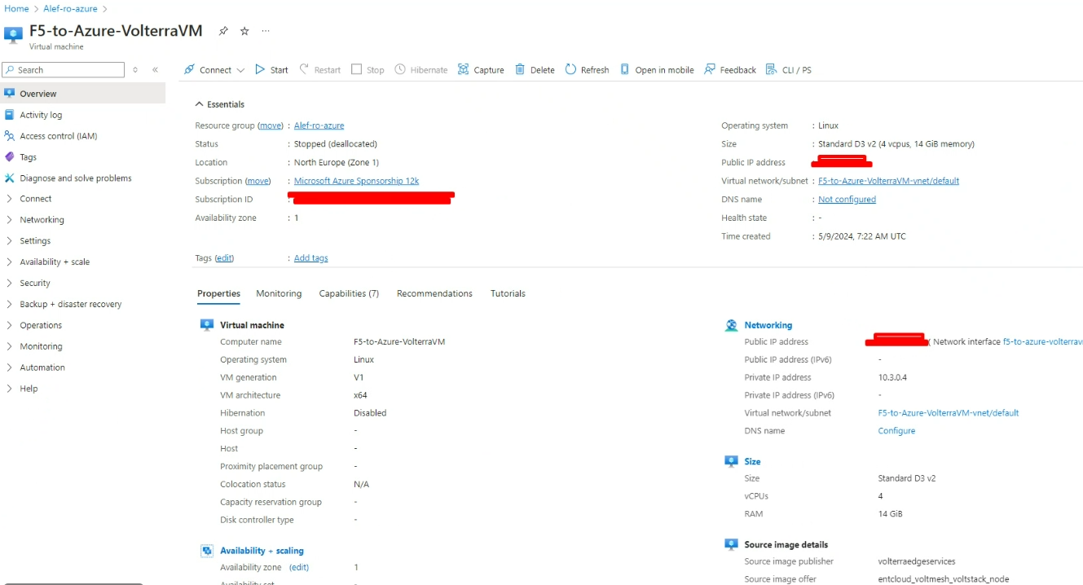Click move link next to Resource group
This screenshot has height=585, width=1083.
[271, 125]
